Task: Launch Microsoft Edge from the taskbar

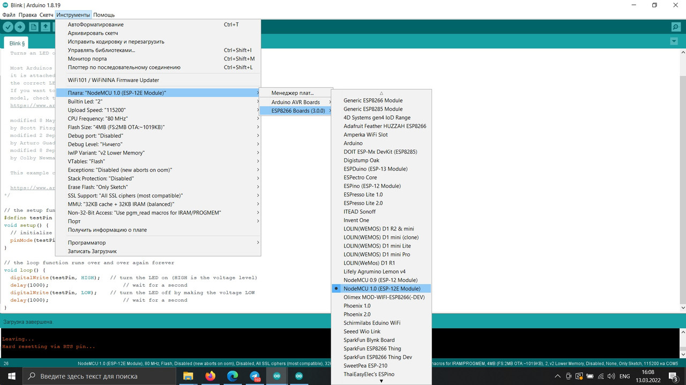Action: pos(232,376)
